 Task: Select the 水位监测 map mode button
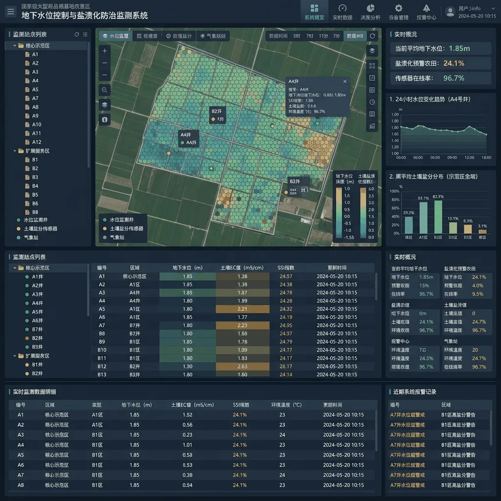click(115, 36)
